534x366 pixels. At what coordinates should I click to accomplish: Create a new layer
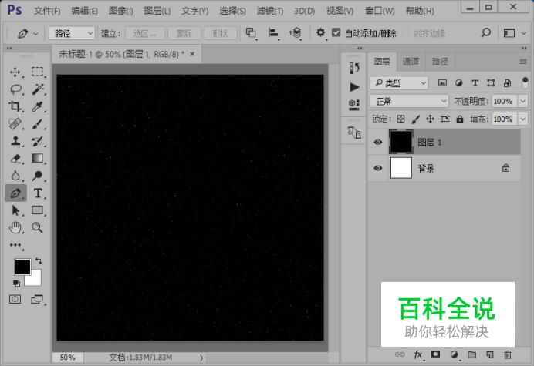pos(490,354)
